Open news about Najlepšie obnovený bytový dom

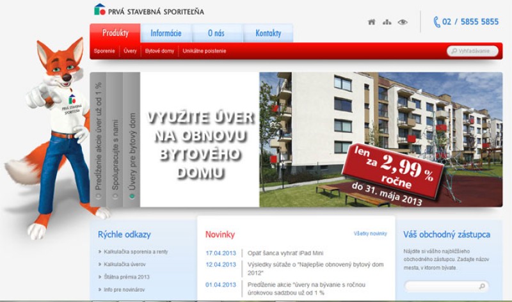pos(316,268)
